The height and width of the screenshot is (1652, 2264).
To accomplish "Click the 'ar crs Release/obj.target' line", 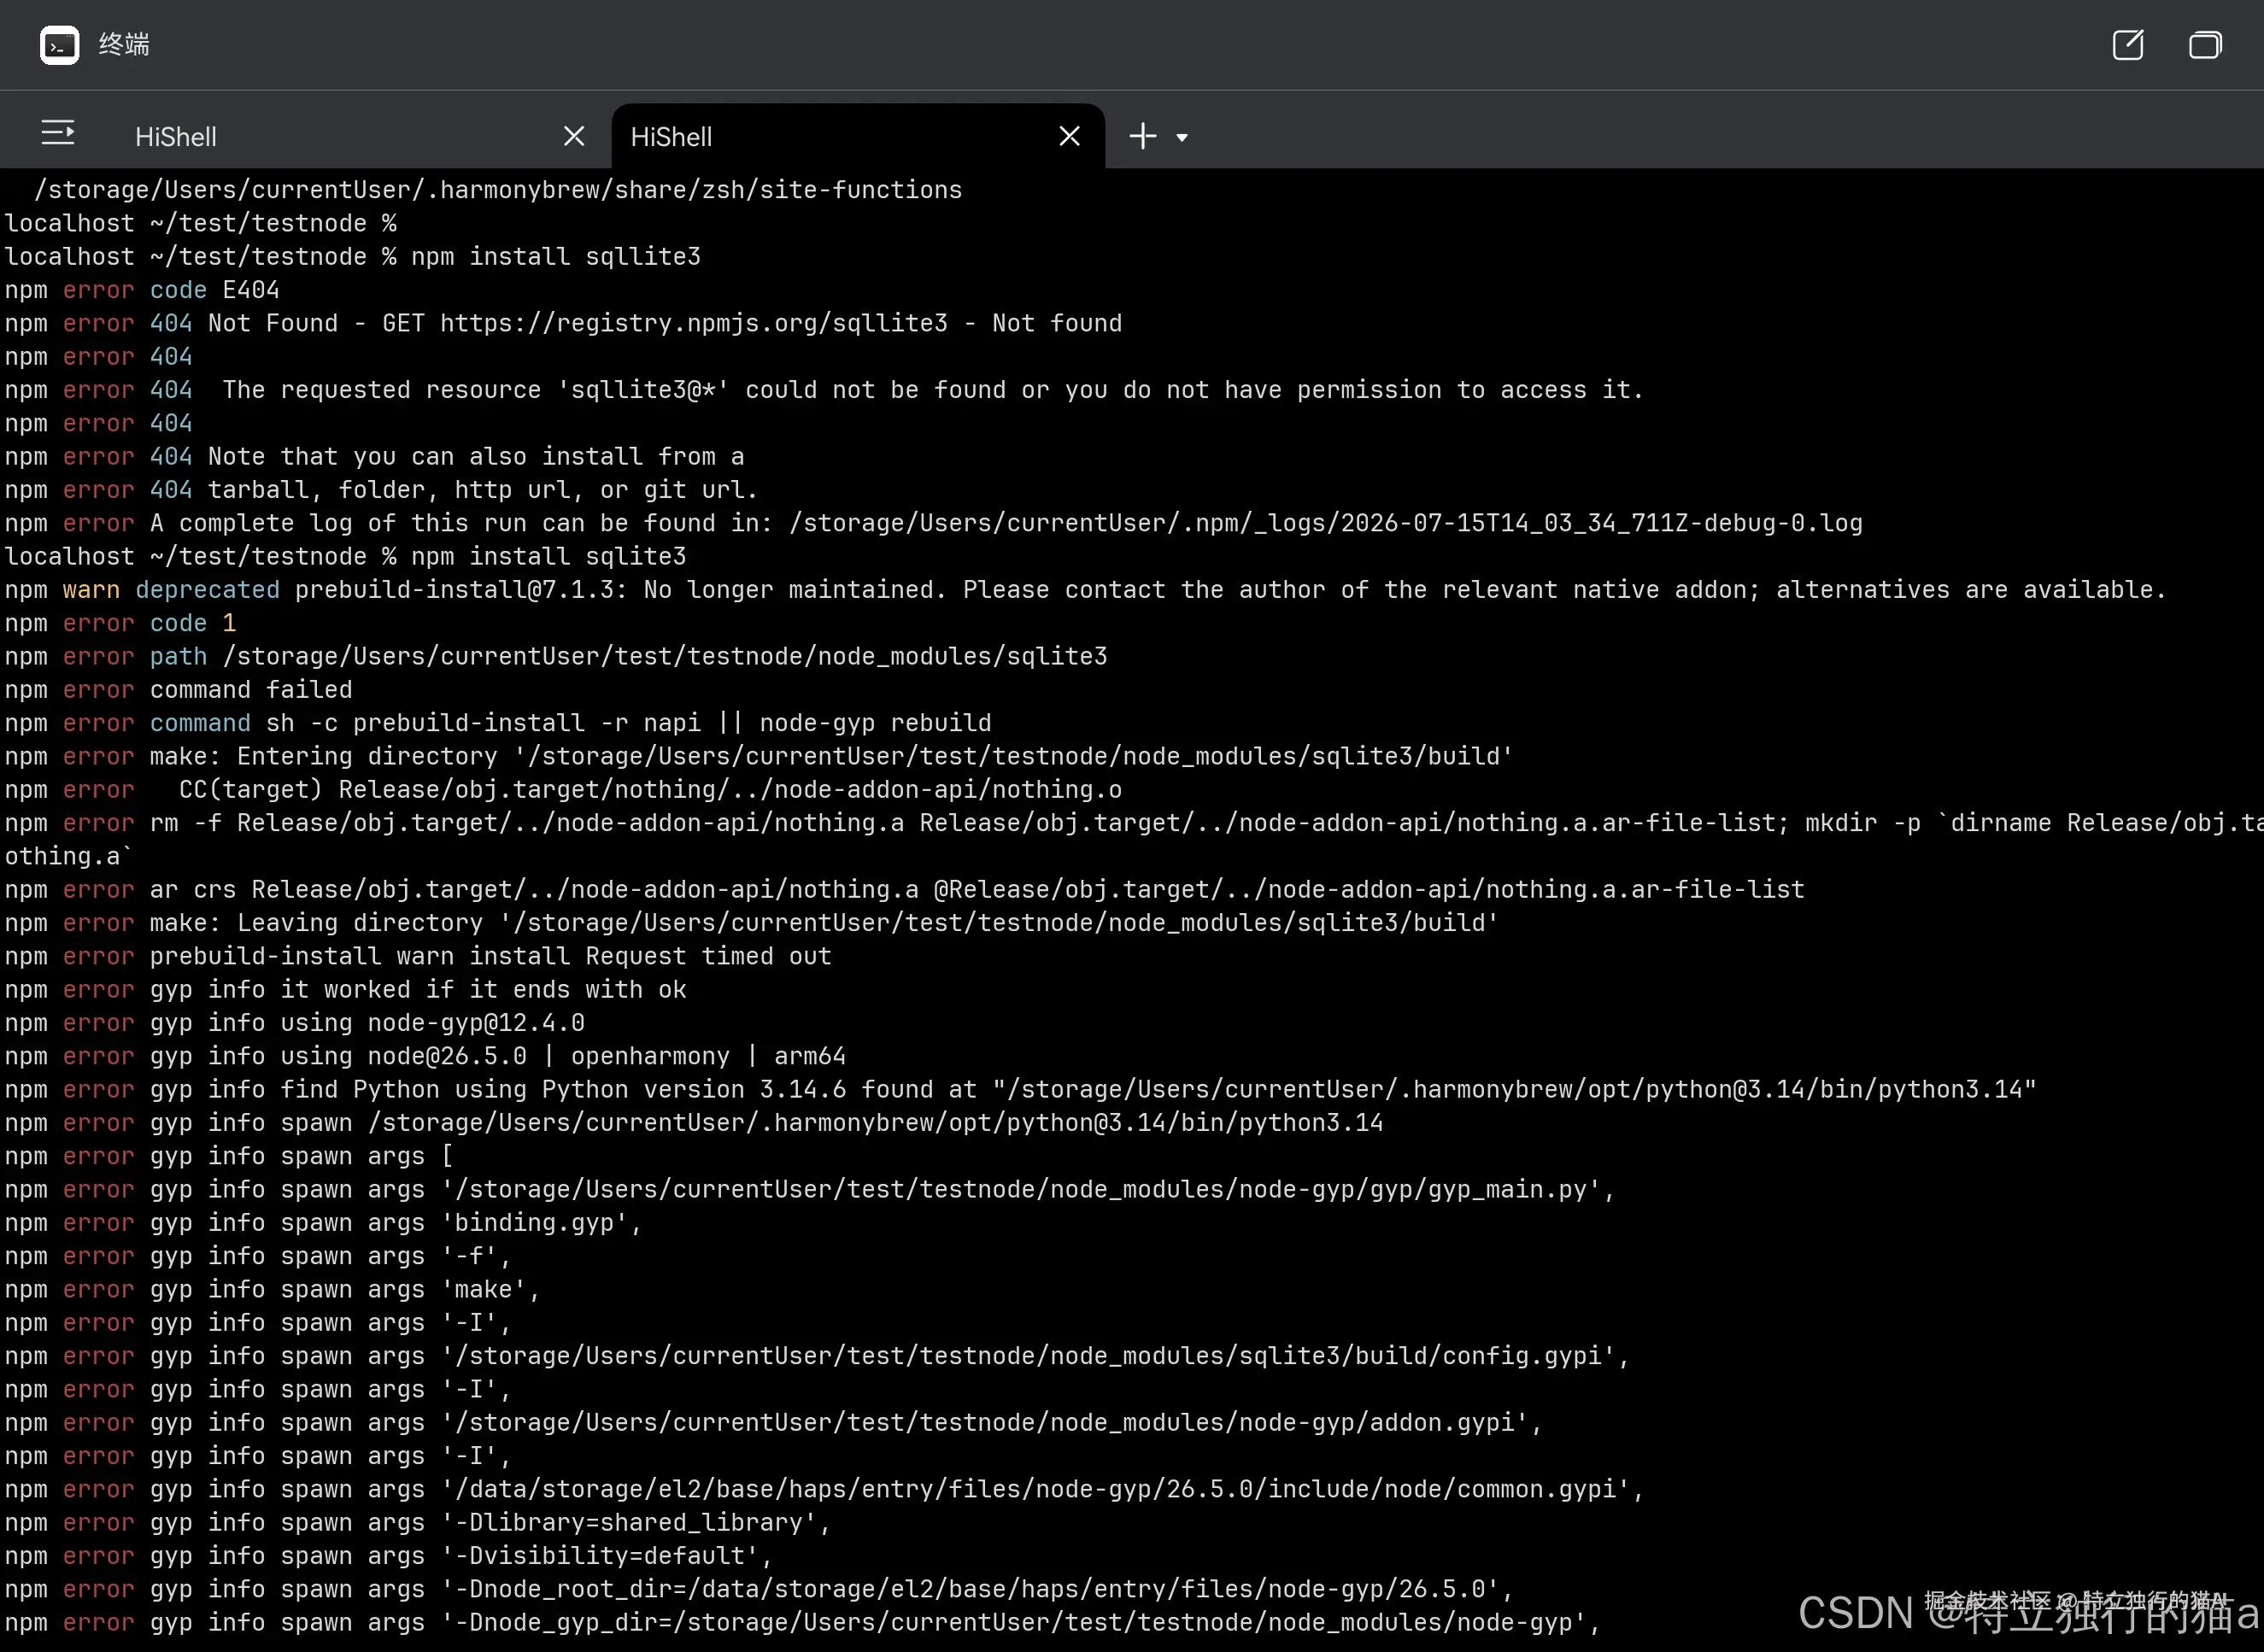I will tap(904, 890).
